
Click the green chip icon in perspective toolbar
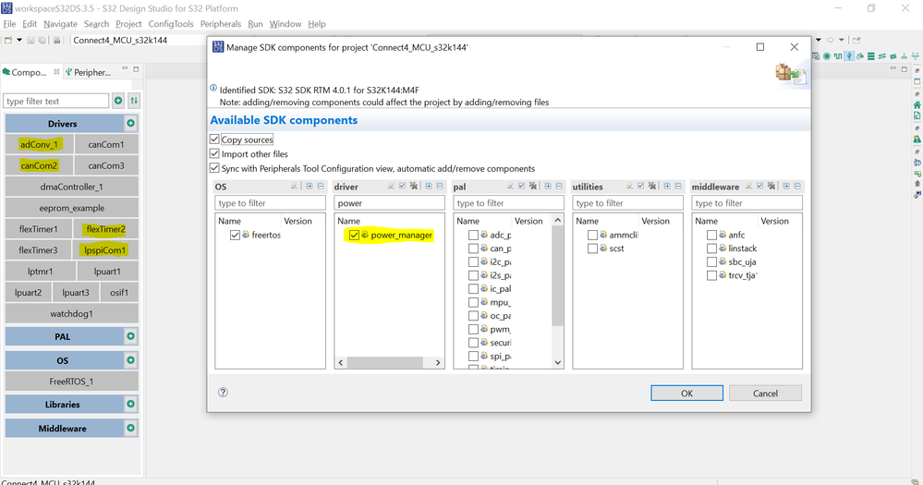coord(827,56)
